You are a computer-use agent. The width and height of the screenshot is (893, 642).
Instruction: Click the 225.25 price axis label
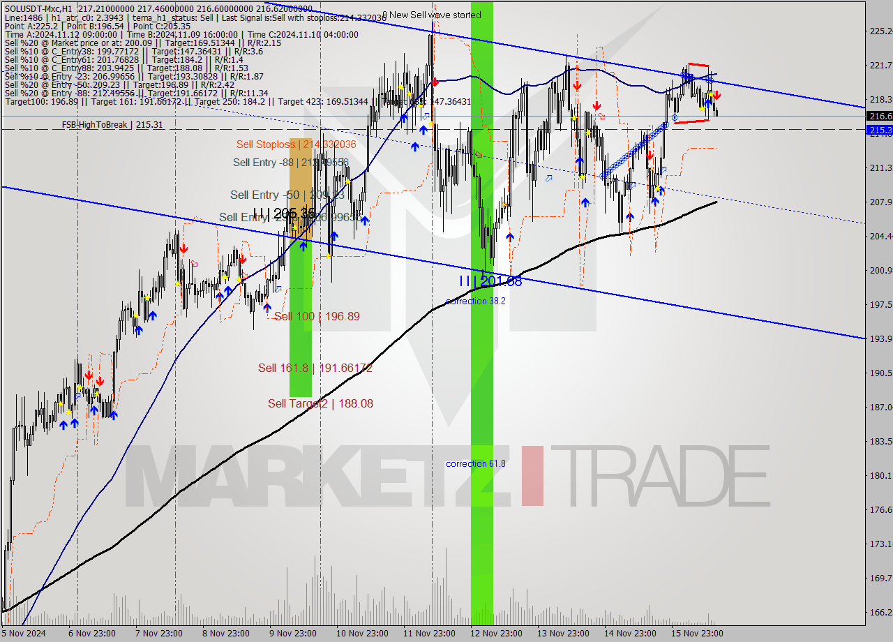(880, 31)
